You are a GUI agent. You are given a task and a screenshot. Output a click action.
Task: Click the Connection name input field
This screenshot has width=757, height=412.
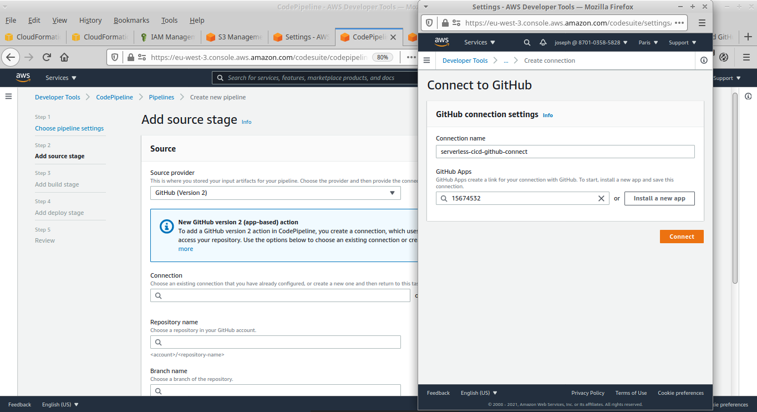pos(565,152)
